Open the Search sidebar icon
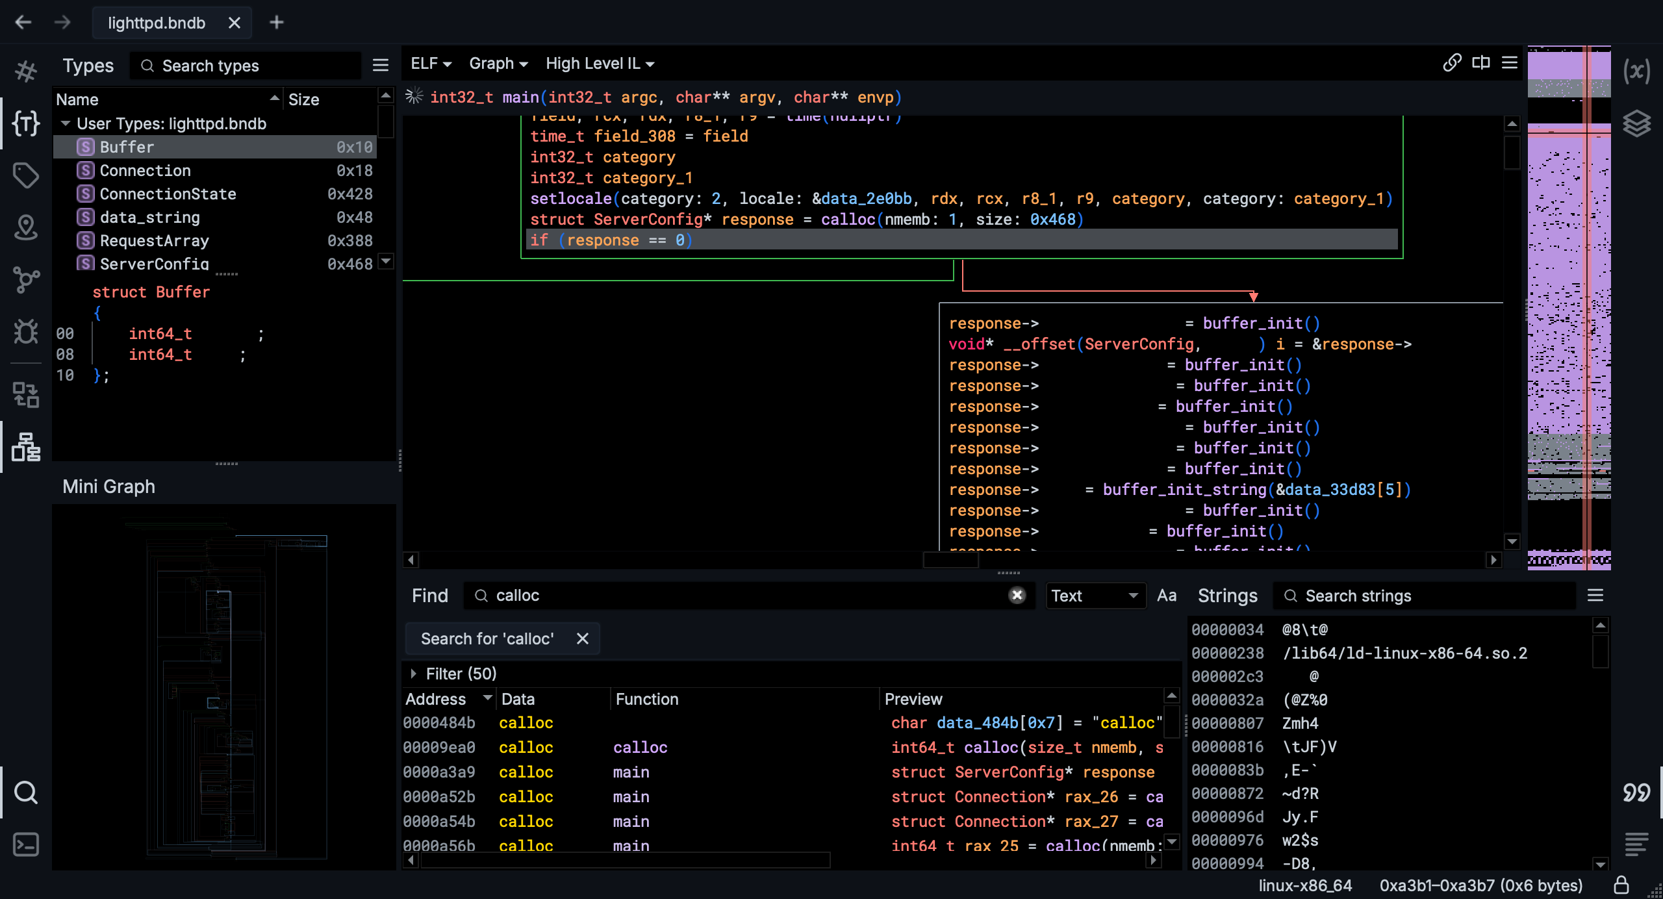 click(x=26, y=792)
